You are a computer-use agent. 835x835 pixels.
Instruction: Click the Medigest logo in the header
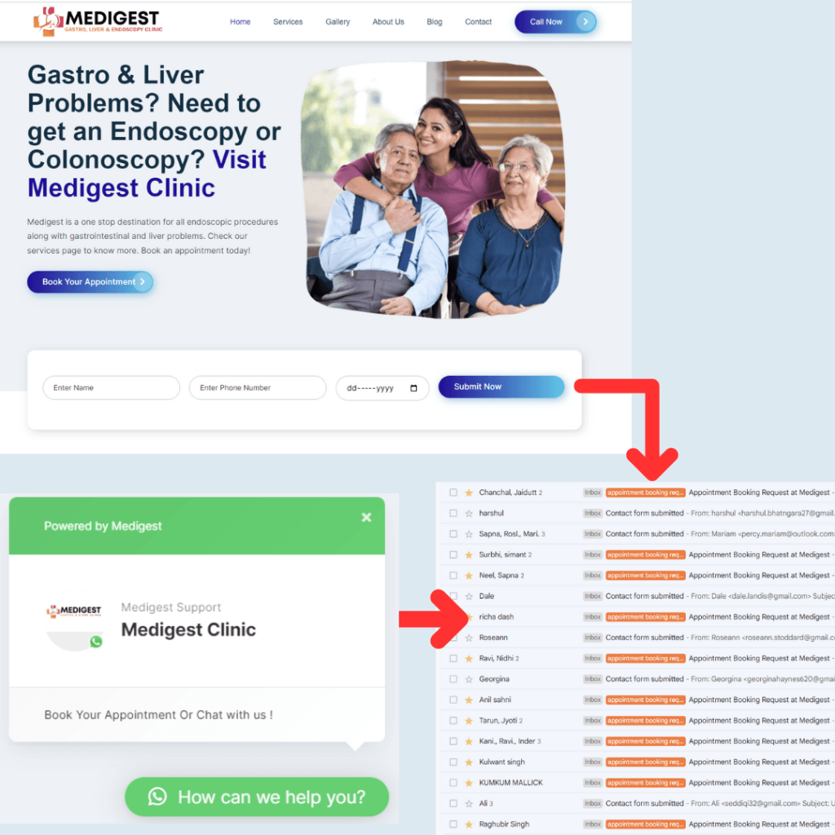pos(98,22)
